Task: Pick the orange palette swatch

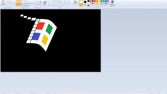Action: pyautogui.click(x=97, y=1)
